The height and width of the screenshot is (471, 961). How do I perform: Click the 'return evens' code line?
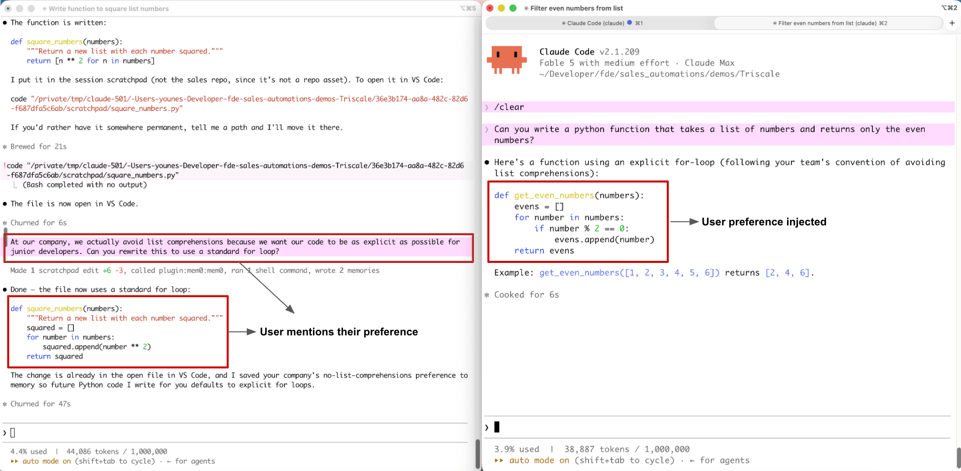click(544, 251)
